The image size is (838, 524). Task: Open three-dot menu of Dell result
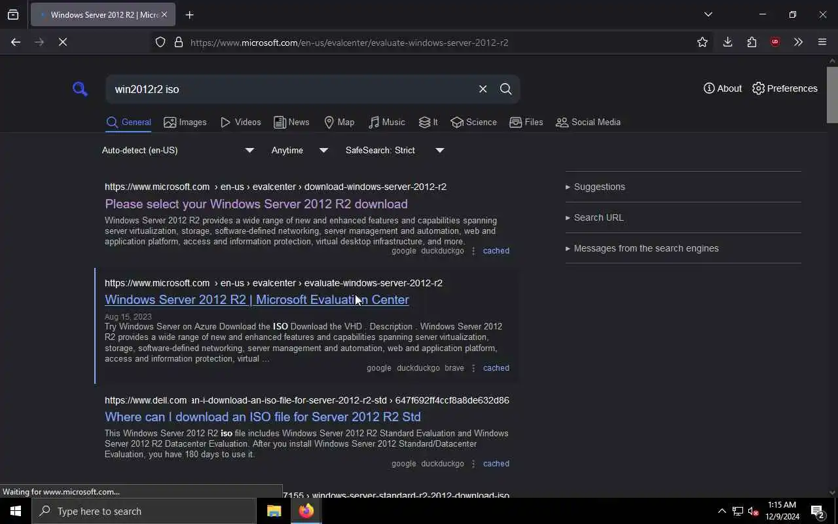coord(473,464)
